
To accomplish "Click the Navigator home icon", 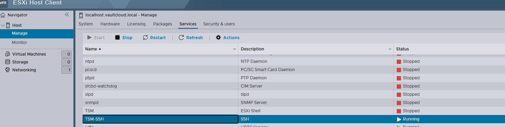I will (x=3, y=15).
